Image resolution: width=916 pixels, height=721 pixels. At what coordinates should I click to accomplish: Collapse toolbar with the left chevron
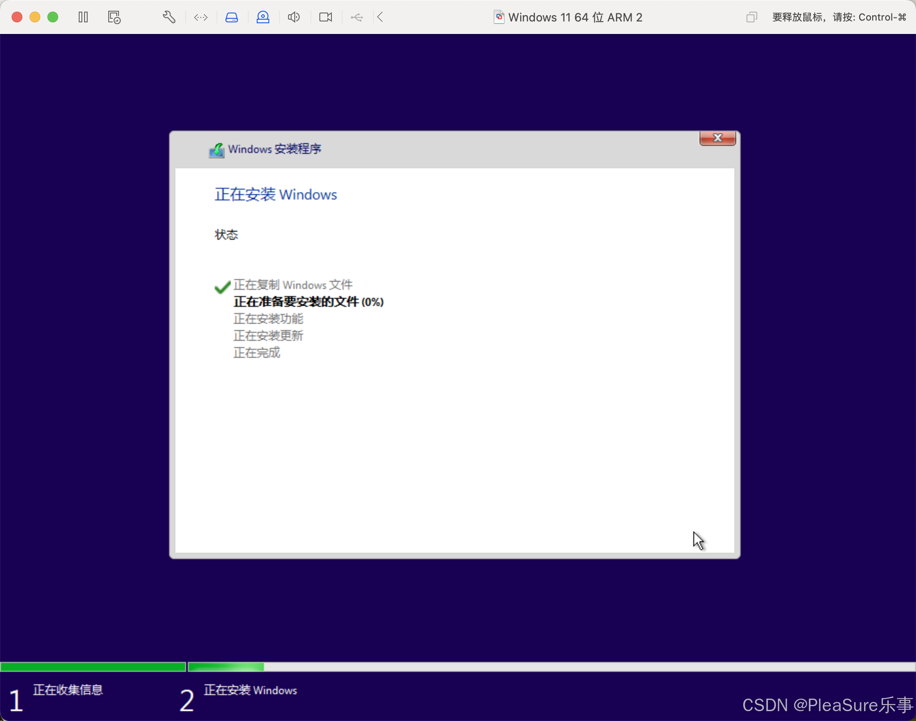380,17
